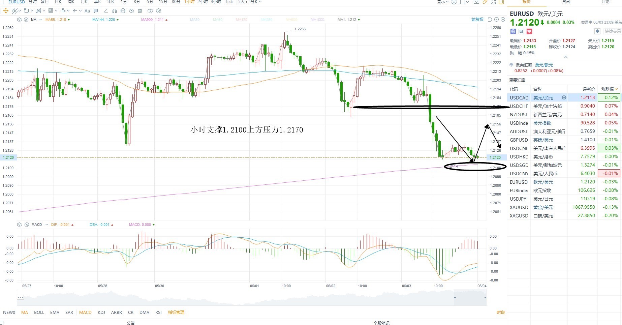Close the MACD indicator panel

26,225
